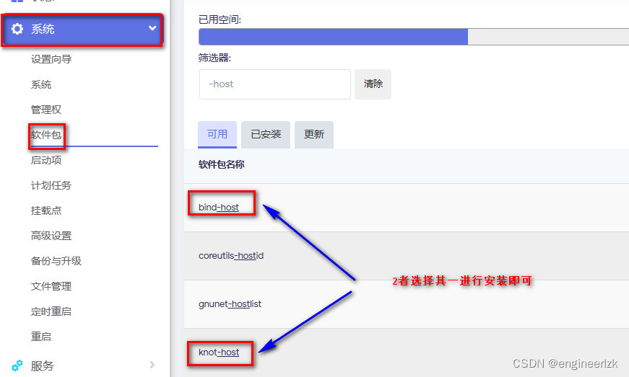629x377 pixels.
Task: Open the 挂载点 sidebar item
Action: (x=46, y=210)
